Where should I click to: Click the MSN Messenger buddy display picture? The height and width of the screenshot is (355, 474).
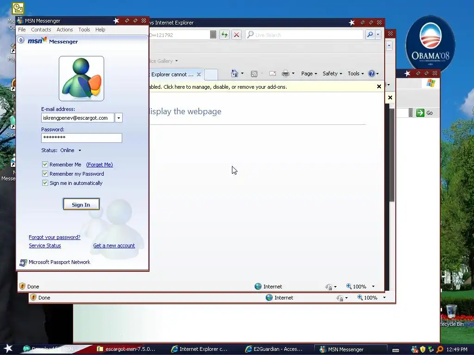pyautogui.click(x=81, y=79)
